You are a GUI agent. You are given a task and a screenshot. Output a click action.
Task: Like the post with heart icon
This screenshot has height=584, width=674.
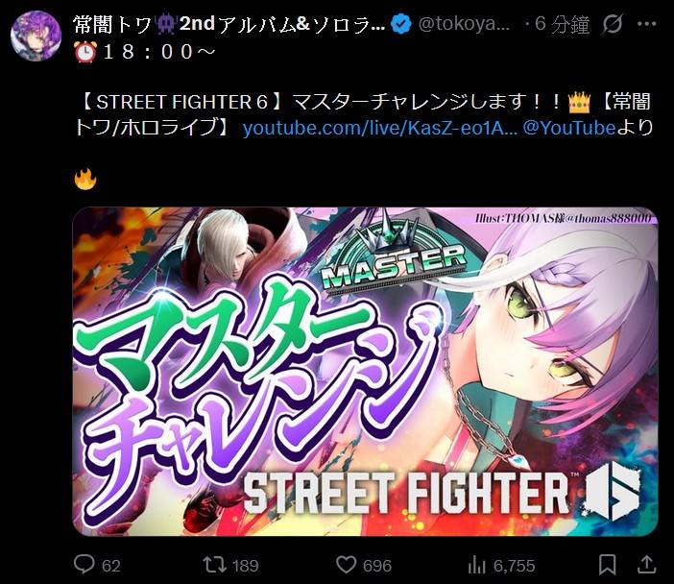coord(346,565)
